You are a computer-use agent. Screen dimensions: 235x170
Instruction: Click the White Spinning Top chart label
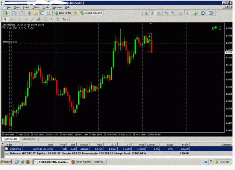[18, 27]
